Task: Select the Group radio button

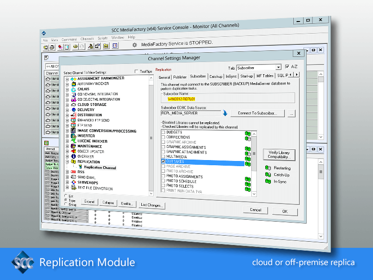Action: coord(66,204)
